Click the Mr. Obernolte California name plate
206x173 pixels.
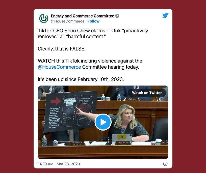[x=77, y=143]
